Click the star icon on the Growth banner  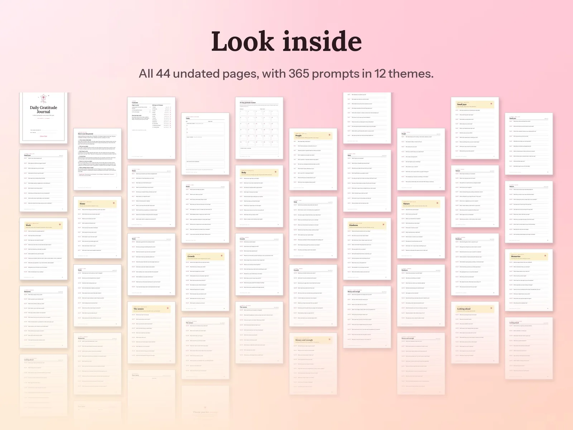(222, 256)
